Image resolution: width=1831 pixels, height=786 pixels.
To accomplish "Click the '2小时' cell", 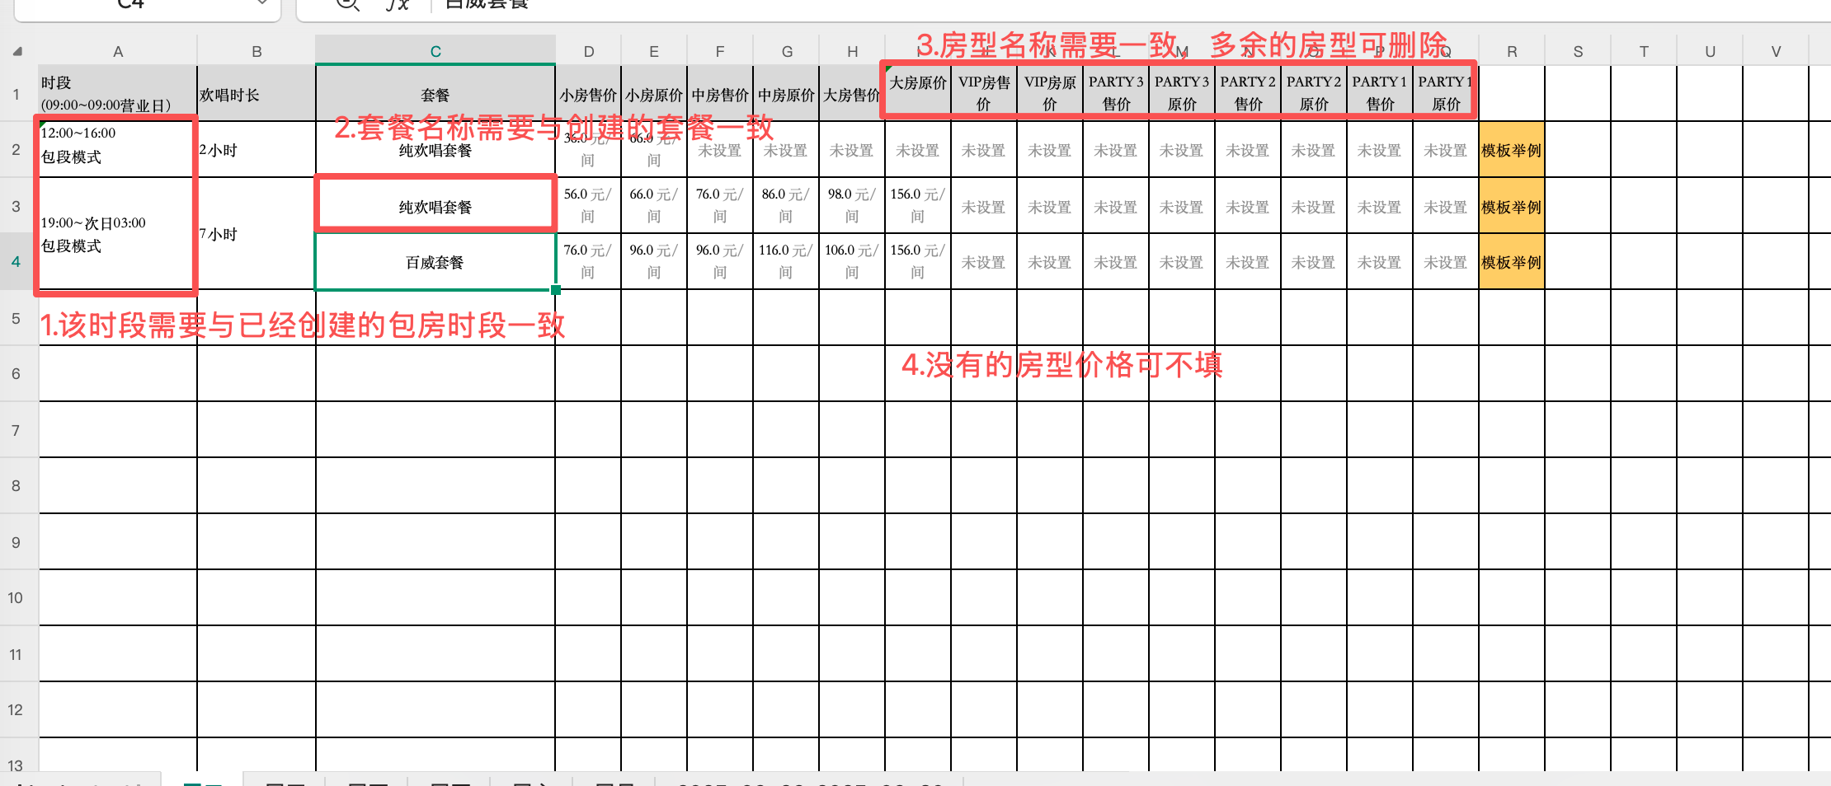I will [257, 149].
